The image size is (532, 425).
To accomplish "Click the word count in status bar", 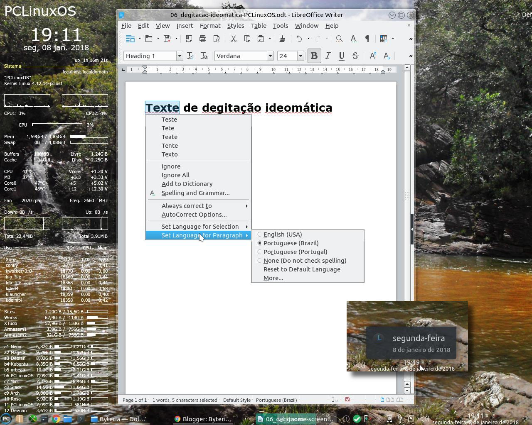I will click(185, 400).
